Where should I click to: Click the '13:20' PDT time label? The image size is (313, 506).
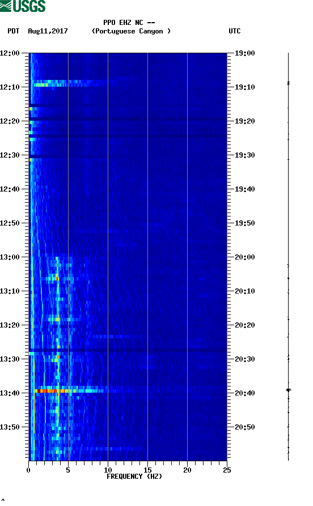10,325
